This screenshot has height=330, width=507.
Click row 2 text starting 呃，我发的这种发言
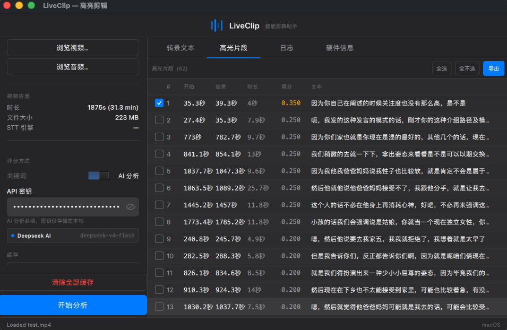tap(400, 120)
